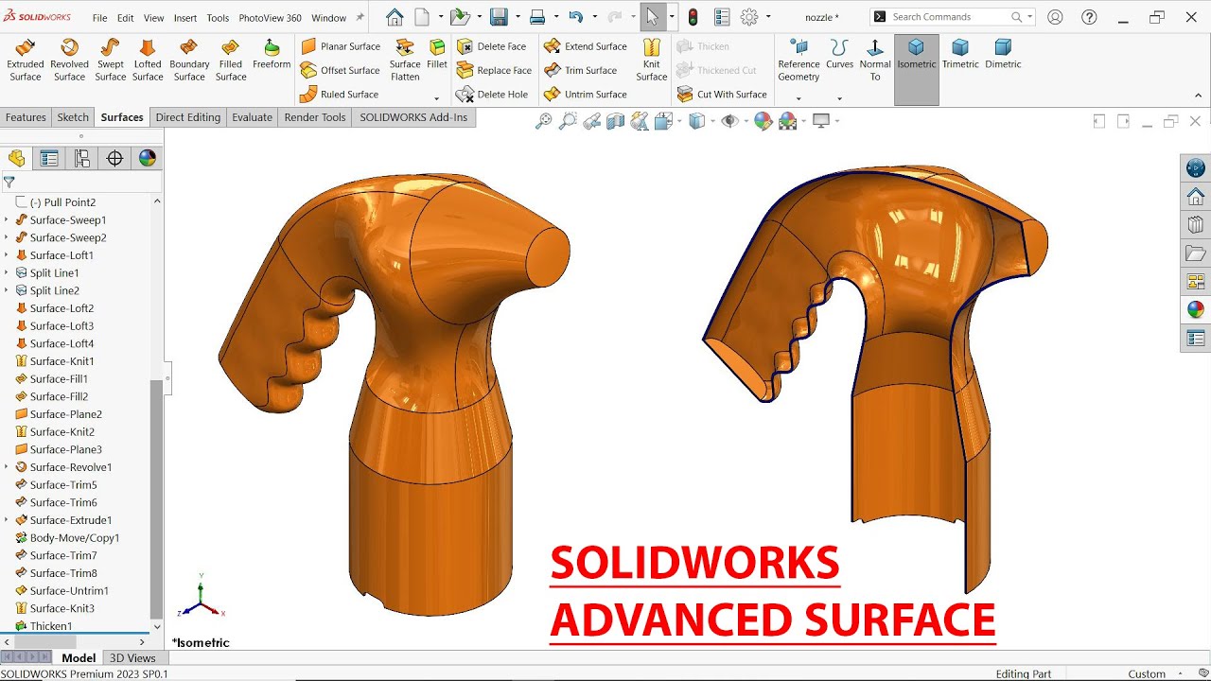This screenshot has width=1211, height=681.
Task: Open the SOLIDWORKS Add-Ins tab
Action: (413, 117)
